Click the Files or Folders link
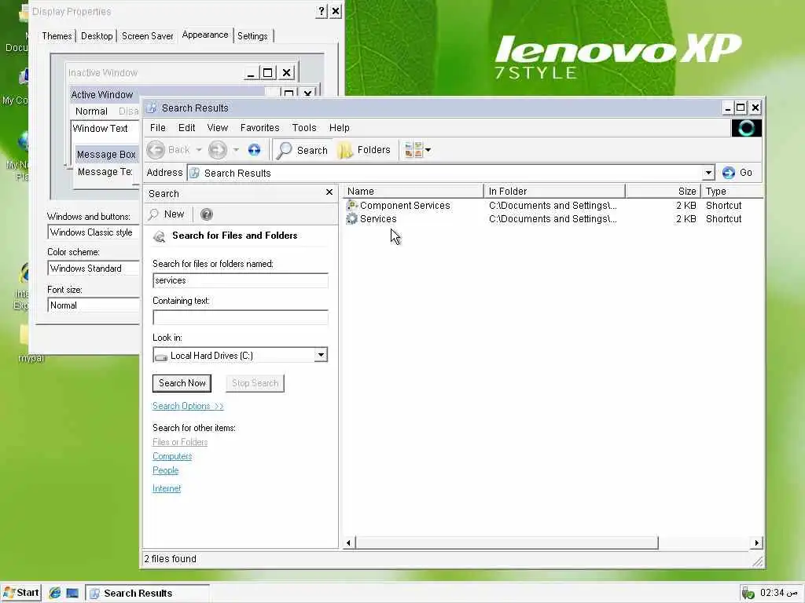 180,442
